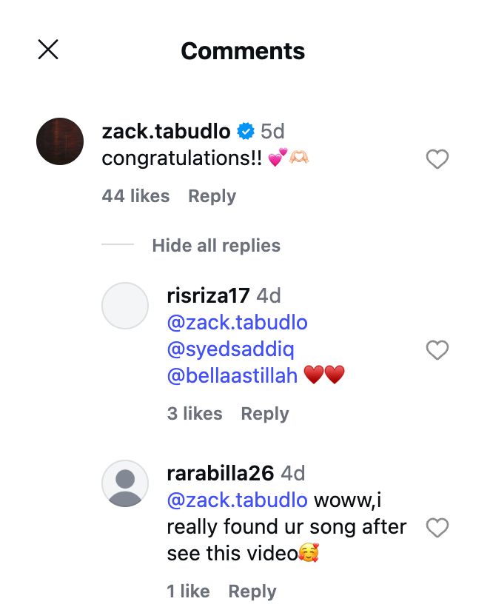Open rarabilla26's default avatar icon

[125, 483]
